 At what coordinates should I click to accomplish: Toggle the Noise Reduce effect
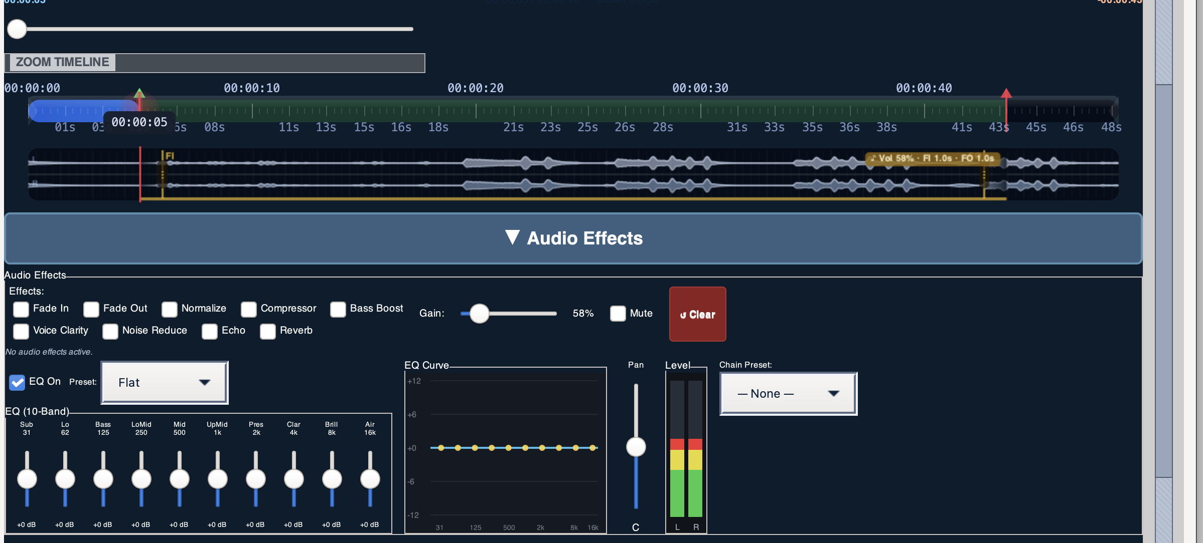tap(110, 332)
